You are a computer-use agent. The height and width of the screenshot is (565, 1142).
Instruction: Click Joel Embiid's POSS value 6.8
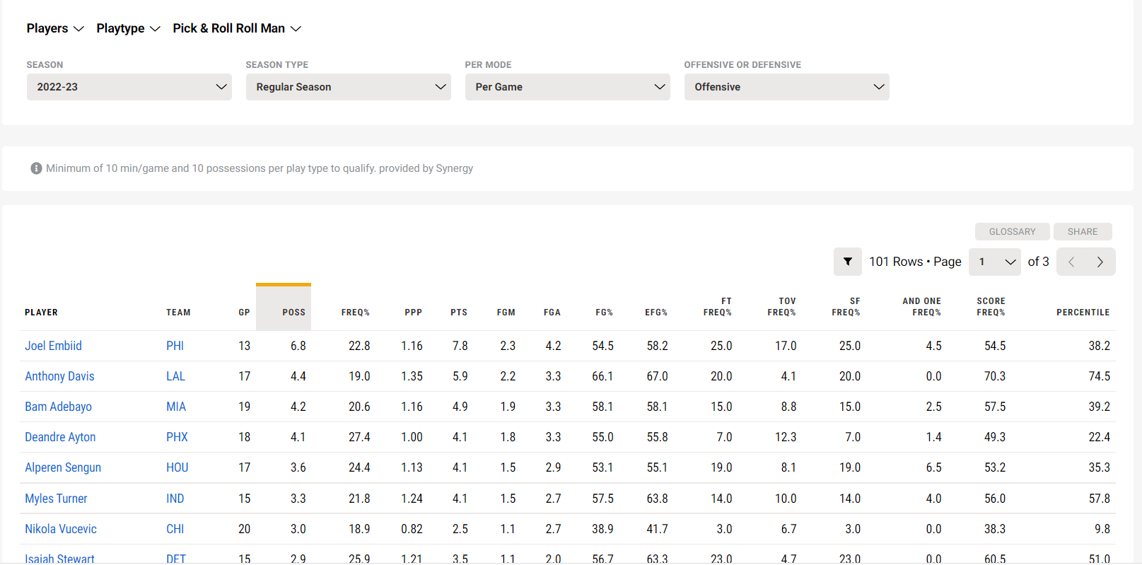[298, 346]
